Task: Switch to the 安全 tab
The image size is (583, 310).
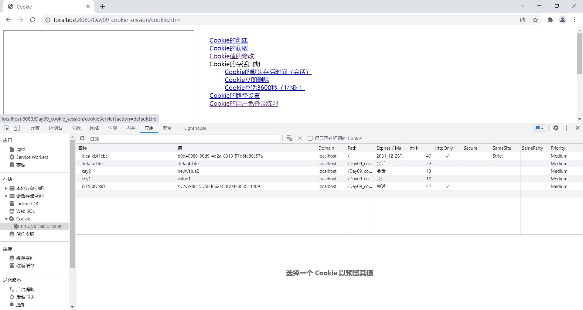Action: tap(167, 128)
